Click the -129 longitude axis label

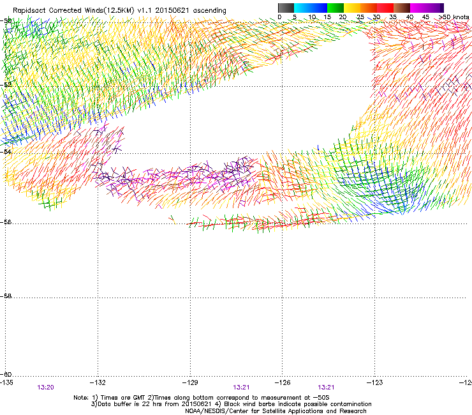click(190, 382)
